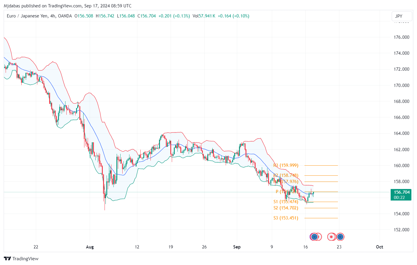Click the 158.000 price axis label

click(x=402, y=182)
